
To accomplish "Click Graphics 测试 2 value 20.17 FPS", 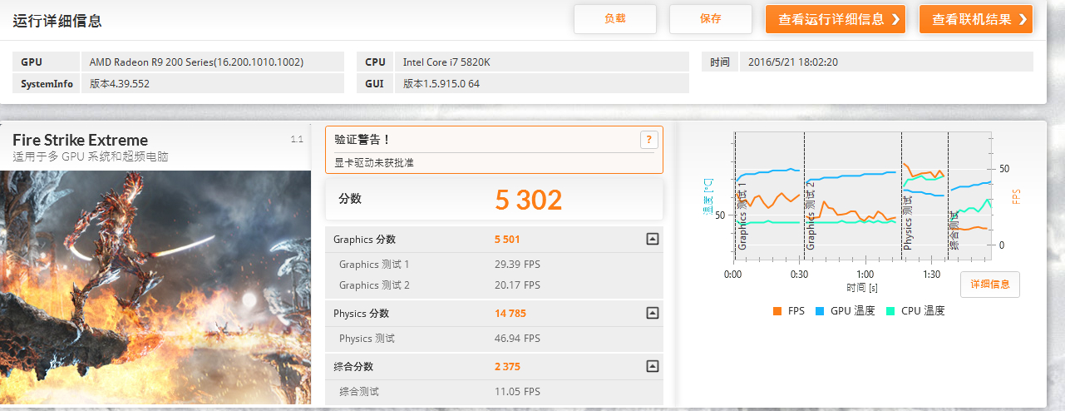I will tap(517, 285).
